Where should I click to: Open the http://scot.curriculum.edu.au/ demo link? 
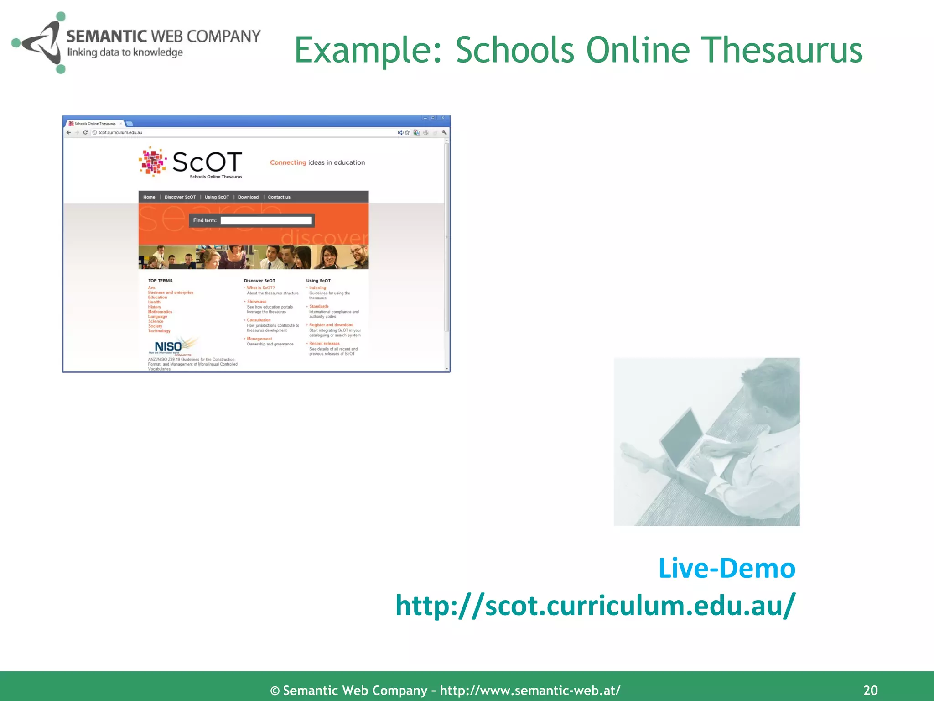[596, 606]
